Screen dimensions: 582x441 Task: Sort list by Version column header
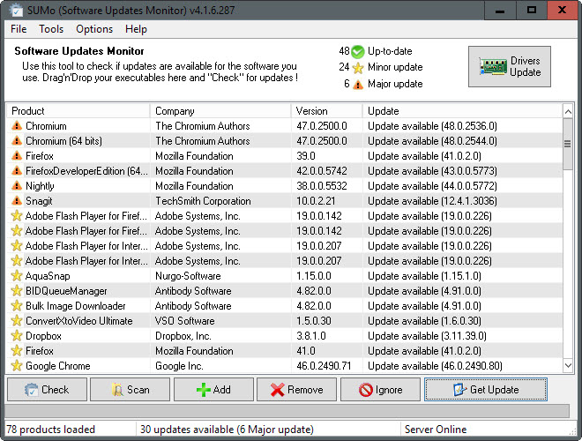(326, 111)
